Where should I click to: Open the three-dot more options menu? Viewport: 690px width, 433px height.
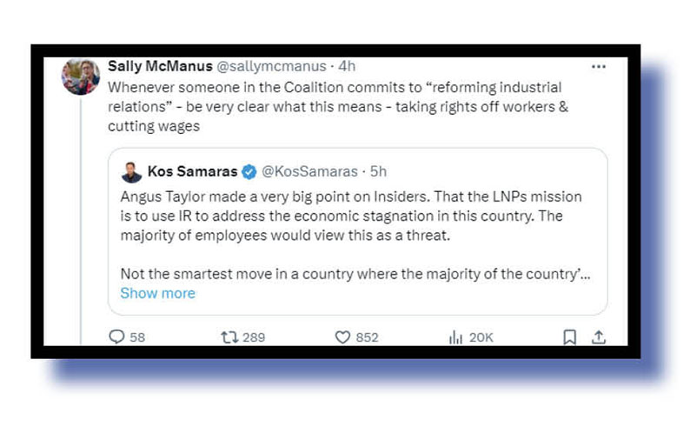598,66
